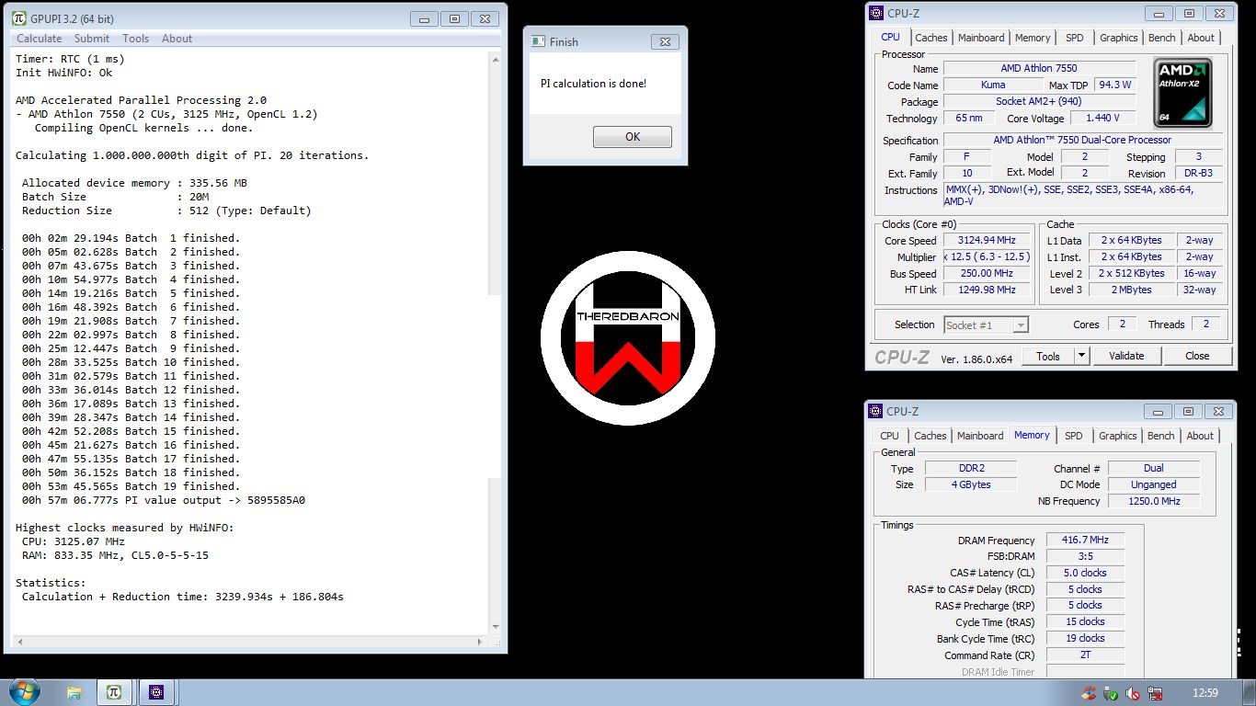Minimize the GPUPI window

tap(424, 18)
